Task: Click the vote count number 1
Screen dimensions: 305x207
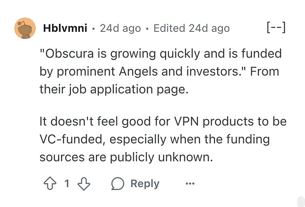Action: [x=67, y=184]
